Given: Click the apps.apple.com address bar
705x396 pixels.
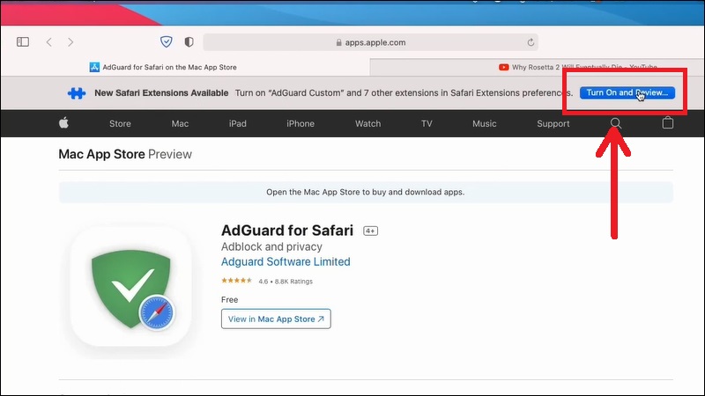Looking at the screenshot, I should click(x=370, y=42).
